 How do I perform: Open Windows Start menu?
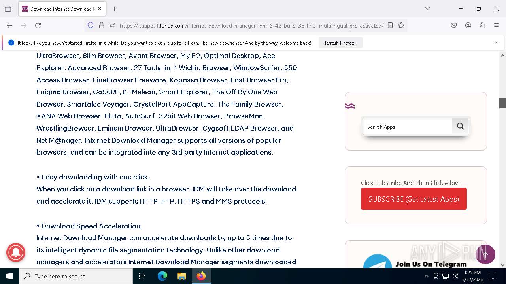click(9, 276)
